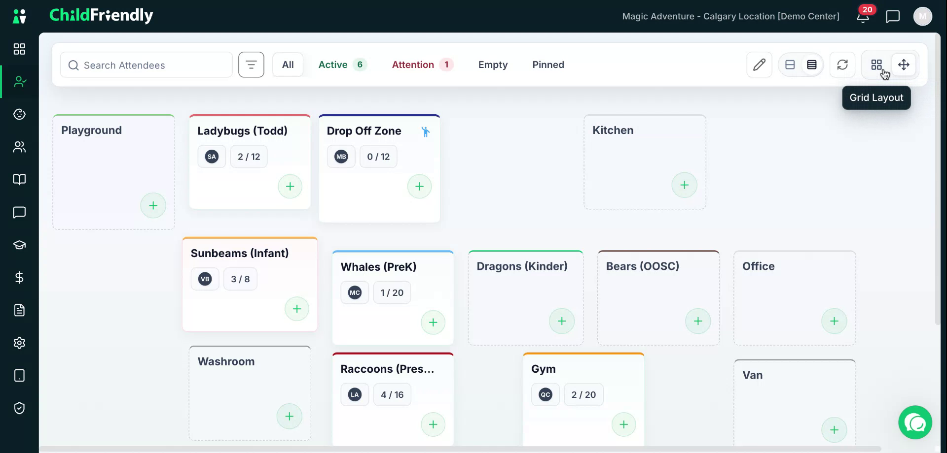Toggle the detailed list card view icon
The width and height of the screenshot is (947, 453).
click(x=812, y=65)
